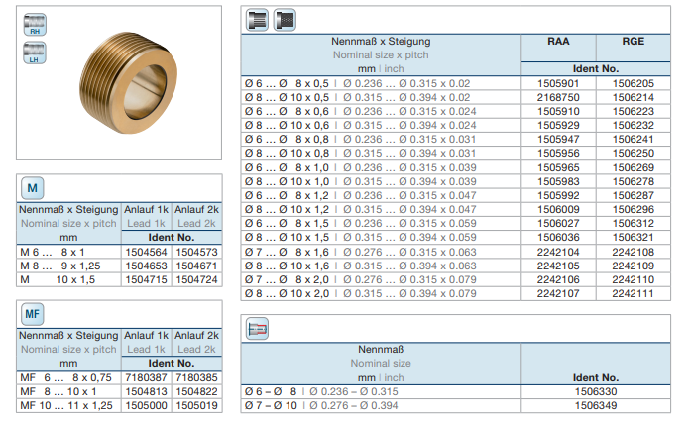The width and height of the screenshot is (693, 425).
Task: Select ident number 1504653
Action: (x=146, y=266)
